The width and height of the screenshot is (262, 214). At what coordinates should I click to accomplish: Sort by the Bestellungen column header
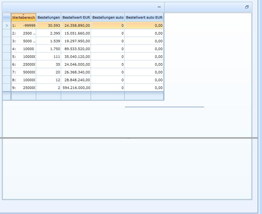pyautogui.click(x=49, y=17)
